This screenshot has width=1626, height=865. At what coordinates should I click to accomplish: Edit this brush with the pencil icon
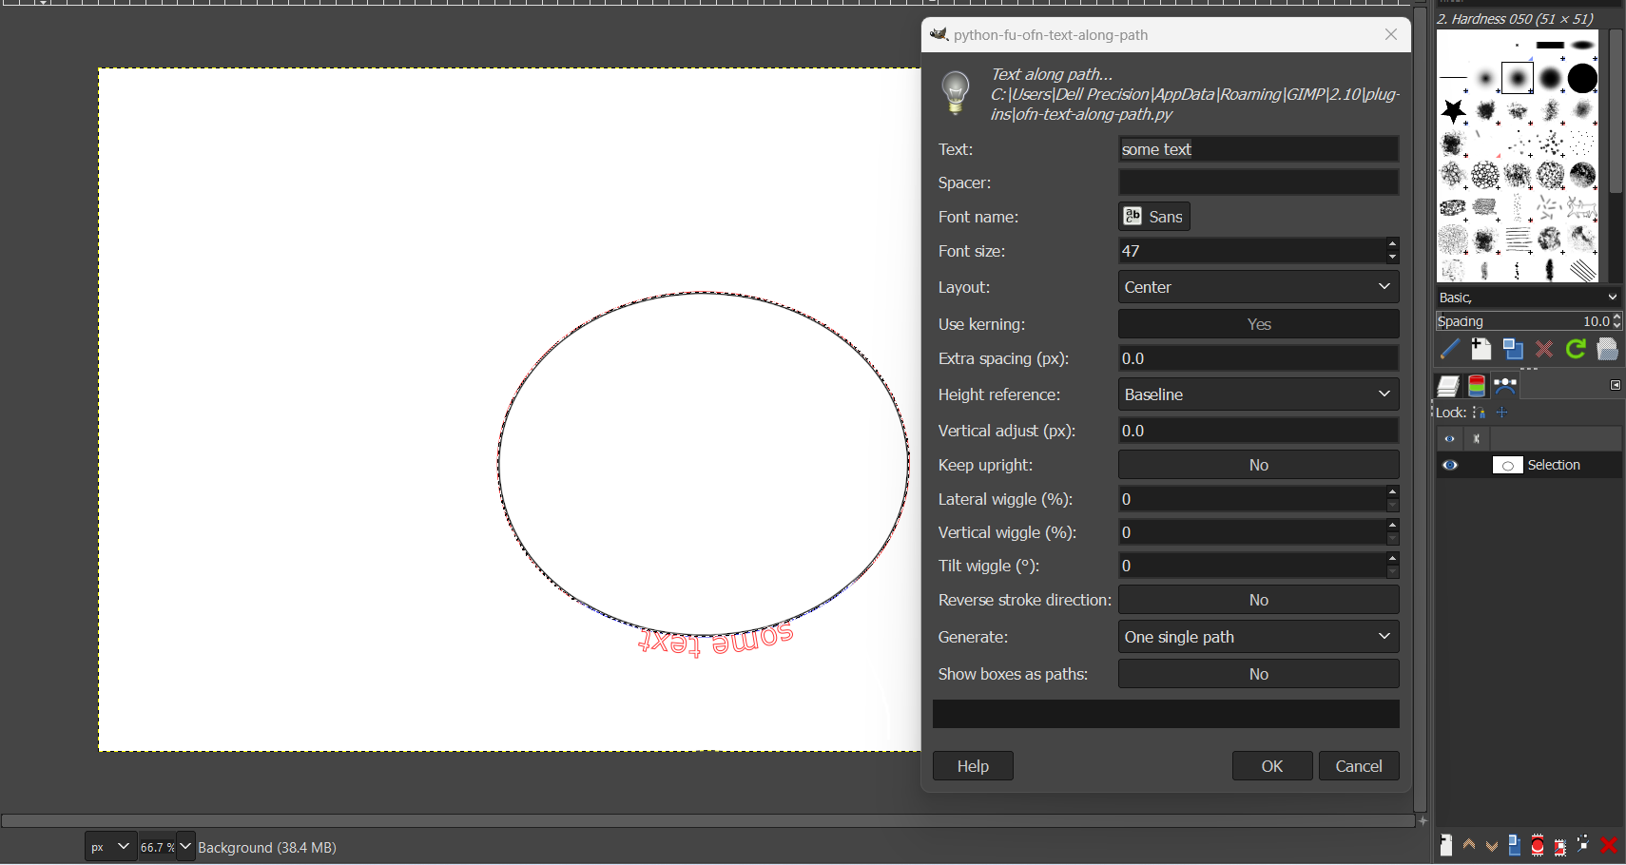tap(1449, 350)
